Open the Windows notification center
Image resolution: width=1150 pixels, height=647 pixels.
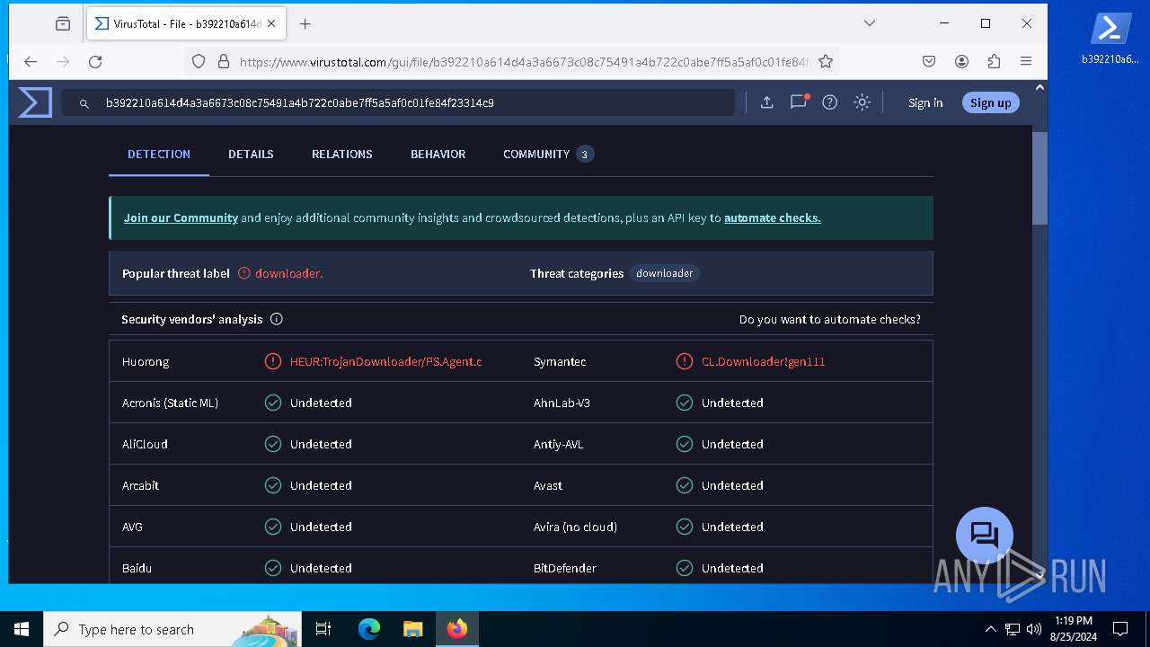click(1120, 629)
